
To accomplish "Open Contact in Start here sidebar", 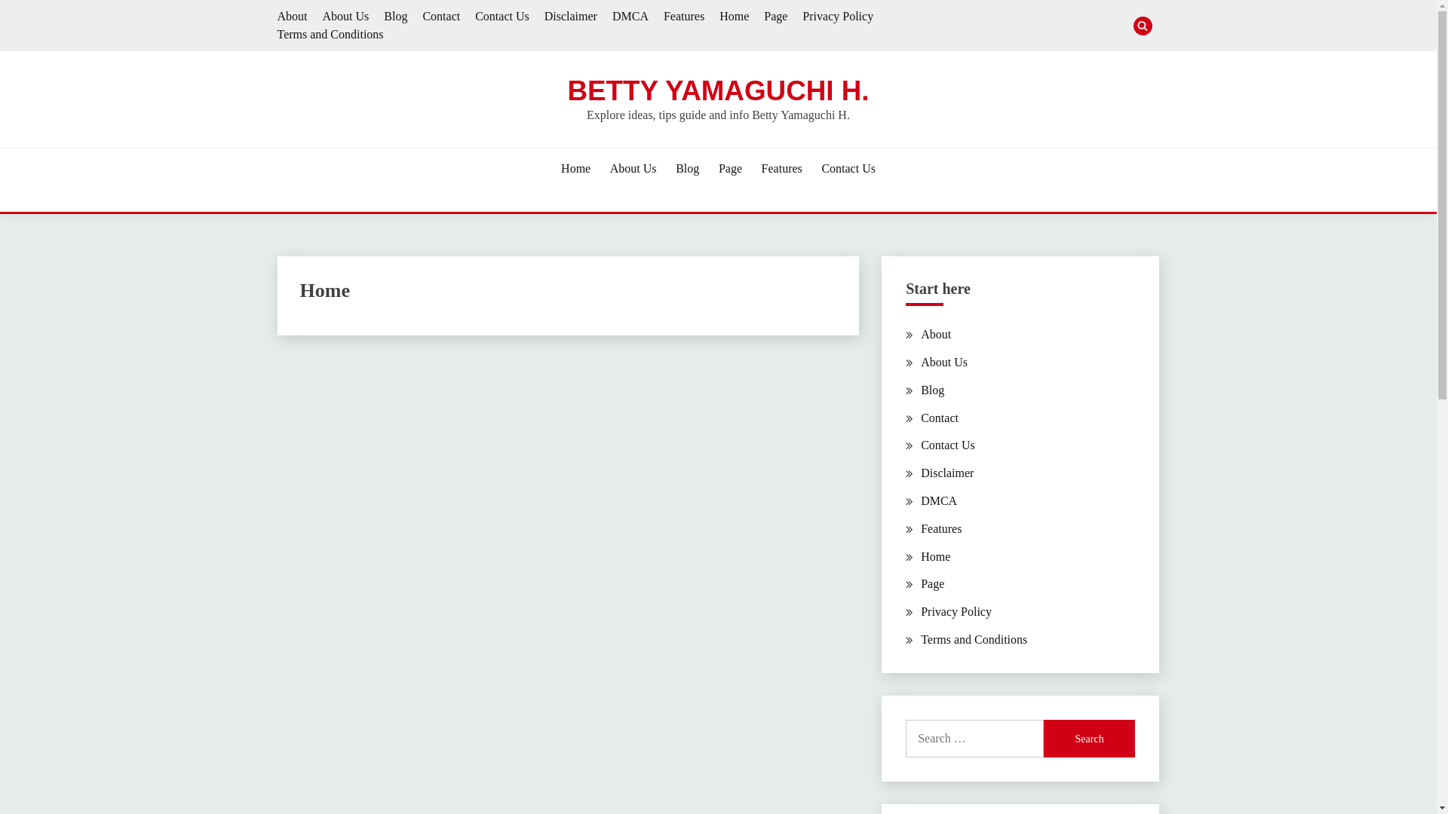I will (940, 418).
